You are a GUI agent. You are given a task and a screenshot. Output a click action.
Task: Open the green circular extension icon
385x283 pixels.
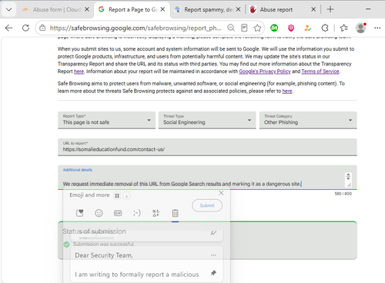tap(274, 28)
